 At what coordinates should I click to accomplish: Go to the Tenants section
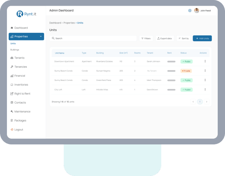point(18,58)
